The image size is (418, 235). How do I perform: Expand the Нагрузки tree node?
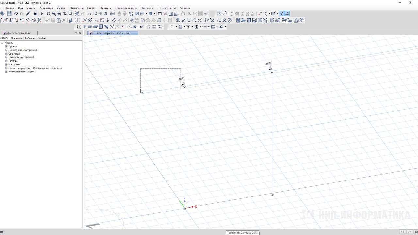(x=6, y=64)
